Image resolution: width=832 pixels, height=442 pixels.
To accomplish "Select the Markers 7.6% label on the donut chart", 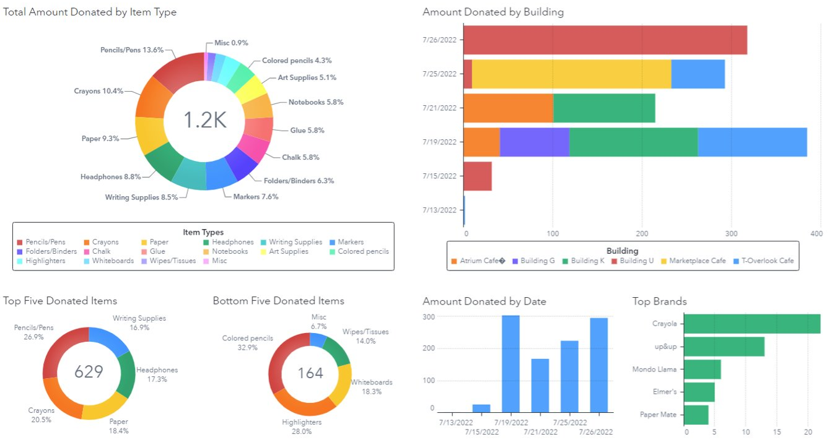I will (255, 197).
